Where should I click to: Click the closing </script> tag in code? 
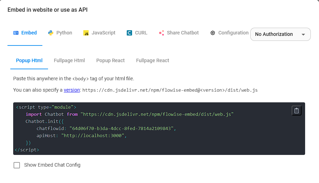27,150
